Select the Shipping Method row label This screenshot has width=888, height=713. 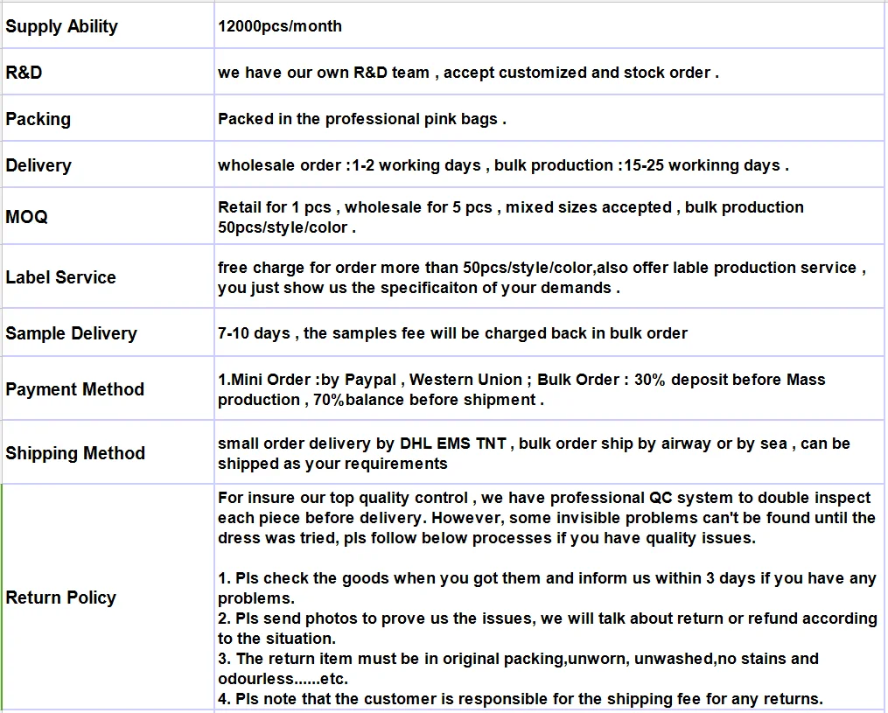[x=75, y=453]
